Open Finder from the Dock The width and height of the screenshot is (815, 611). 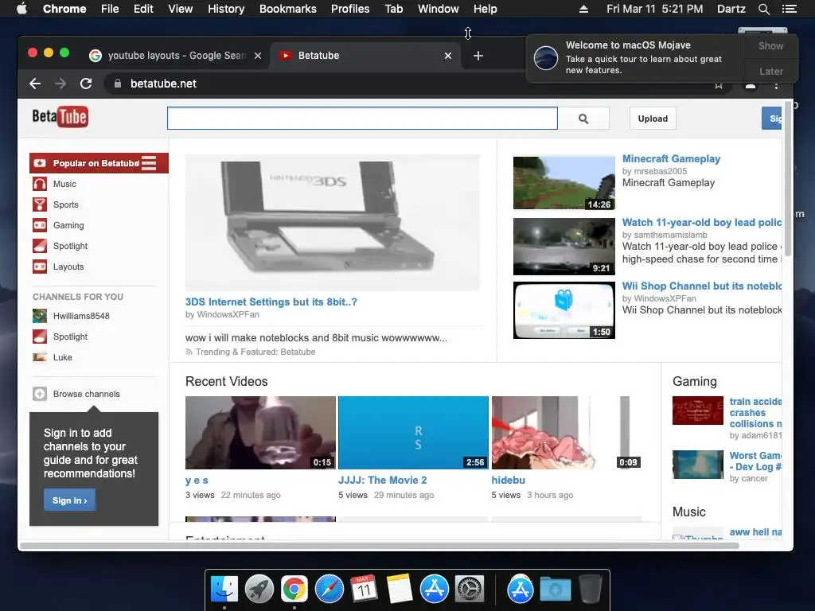point(224,590)
